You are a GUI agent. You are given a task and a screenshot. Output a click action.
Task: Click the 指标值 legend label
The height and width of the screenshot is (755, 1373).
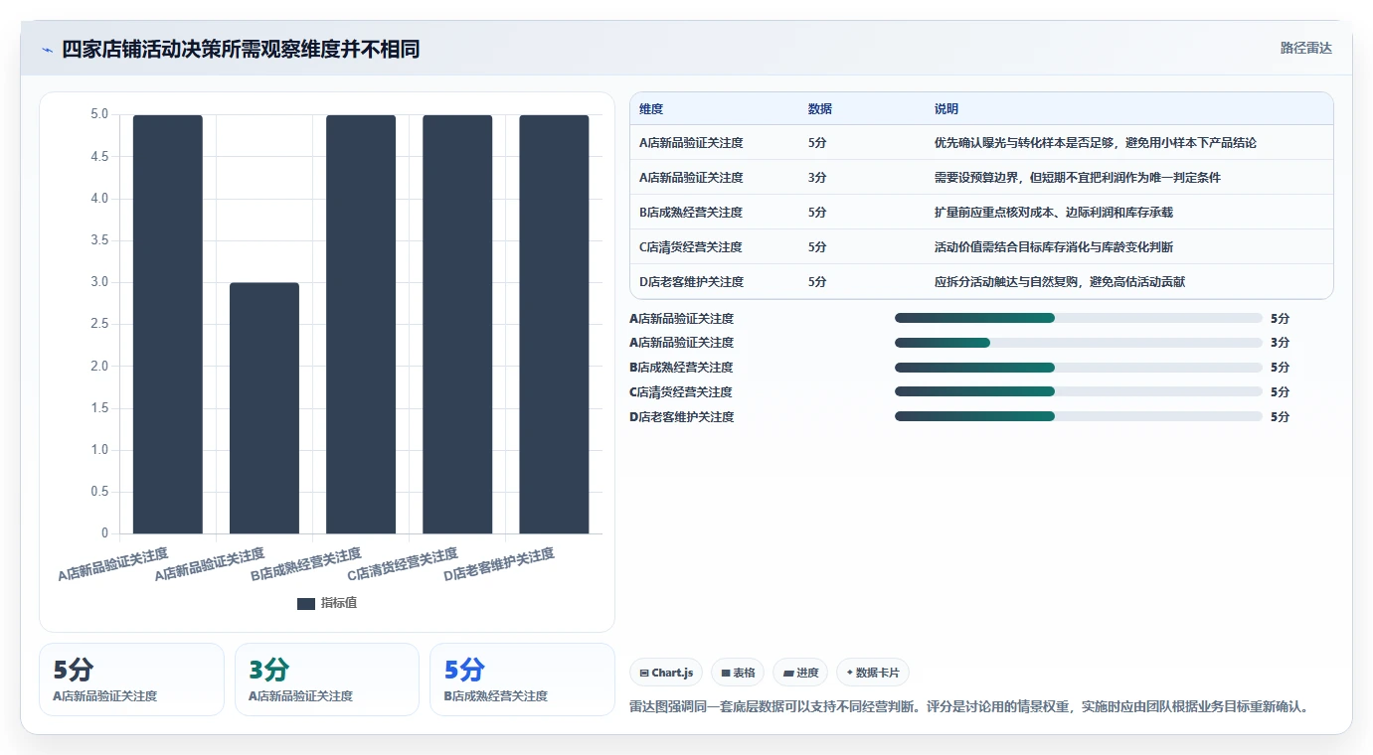coord(339,603)
